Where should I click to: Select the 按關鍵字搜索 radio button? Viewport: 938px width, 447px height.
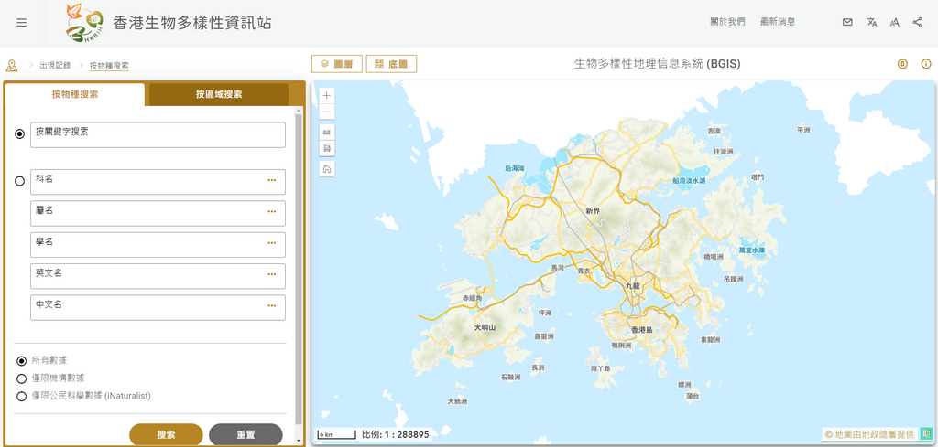[20, 134]
